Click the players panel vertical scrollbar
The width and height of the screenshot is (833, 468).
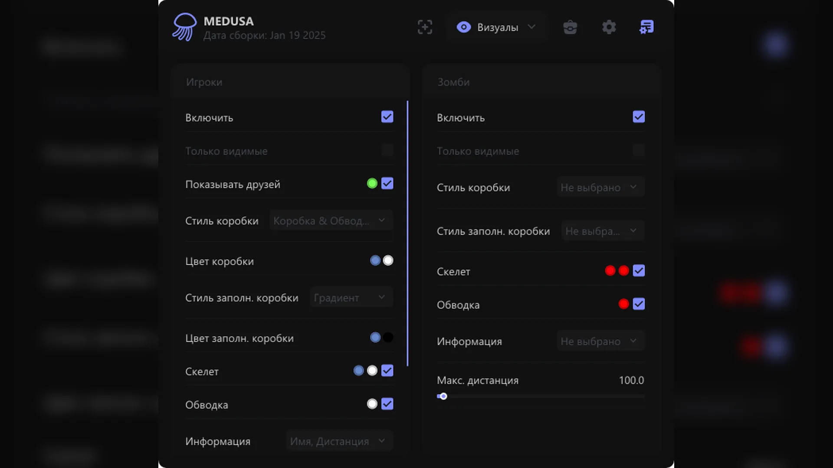tap(407, 234)
